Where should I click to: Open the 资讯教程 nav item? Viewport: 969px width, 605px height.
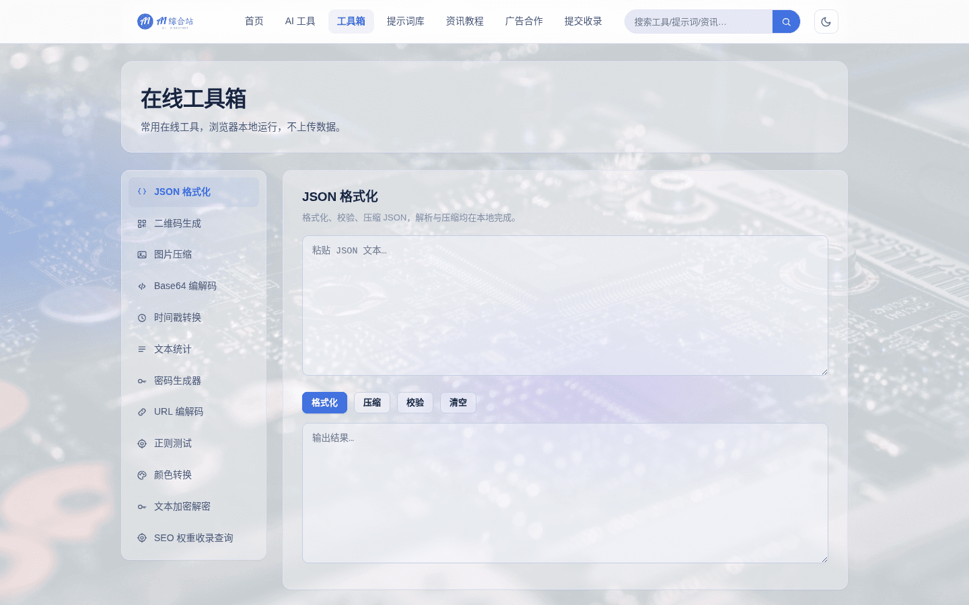point(465,22)
